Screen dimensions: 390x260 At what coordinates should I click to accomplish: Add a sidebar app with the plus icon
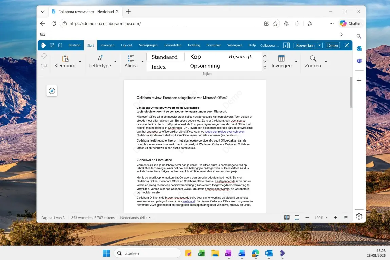pyautogui.click(x=359, y=80)
